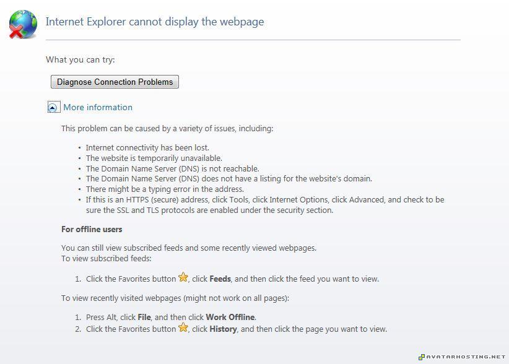Click the 'typing error in the address' bullet
Viewport: 509px width, 364px height.
coord(165,189)
